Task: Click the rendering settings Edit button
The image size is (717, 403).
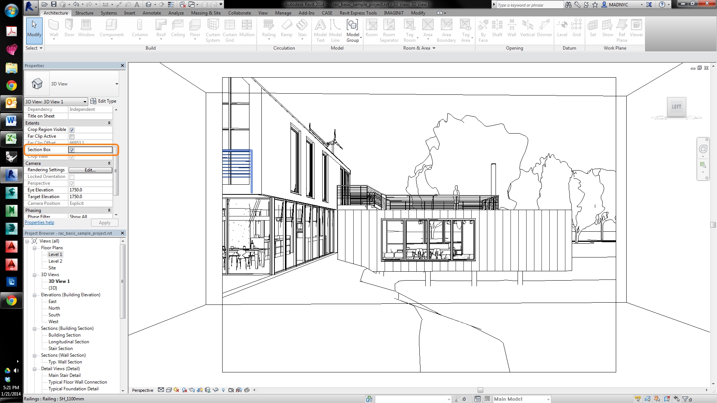Action: (x=90, y=170)
